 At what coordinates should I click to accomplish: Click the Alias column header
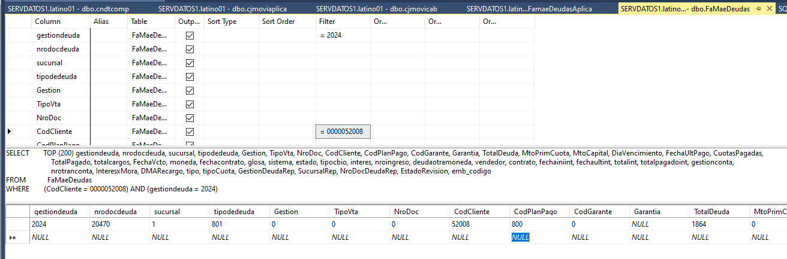(109, 22)
